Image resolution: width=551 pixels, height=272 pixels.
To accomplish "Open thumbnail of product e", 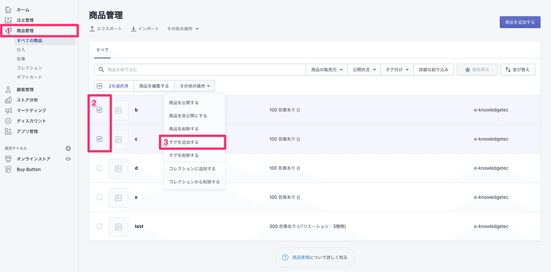I will coord(118,197).
